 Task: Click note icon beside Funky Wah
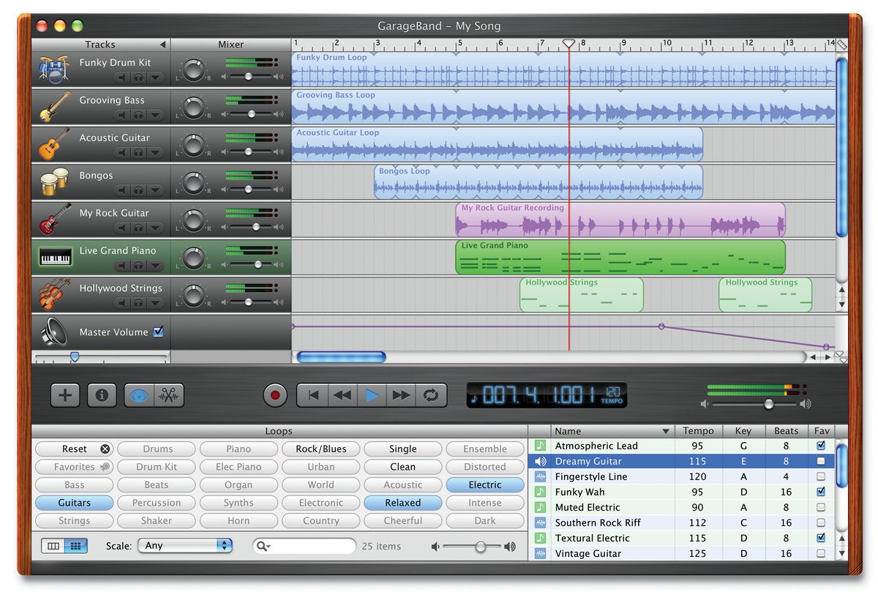(x=540, y=492)
